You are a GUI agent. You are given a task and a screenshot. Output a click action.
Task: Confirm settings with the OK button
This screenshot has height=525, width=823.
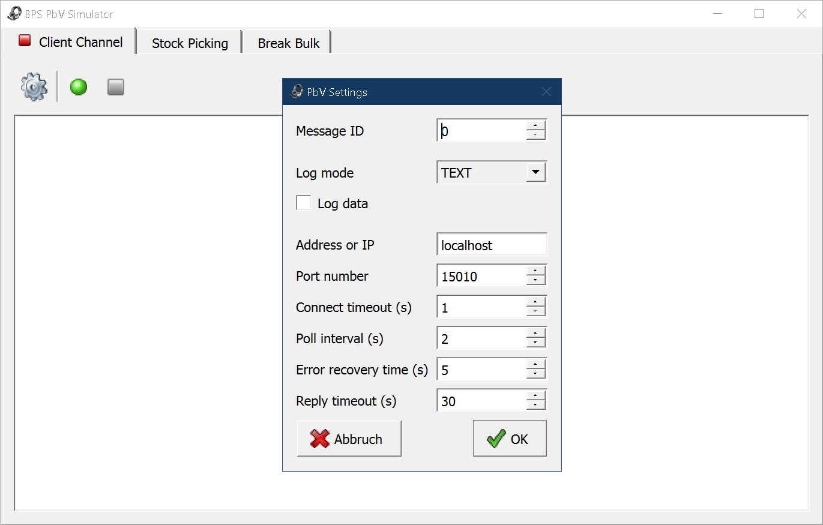click(x=510, y=439)
